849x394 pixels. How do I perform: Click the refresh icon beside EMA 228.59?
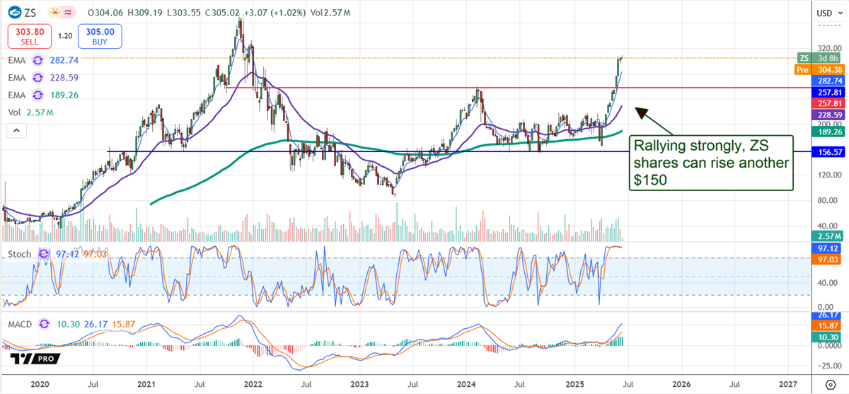click(38, 79)
